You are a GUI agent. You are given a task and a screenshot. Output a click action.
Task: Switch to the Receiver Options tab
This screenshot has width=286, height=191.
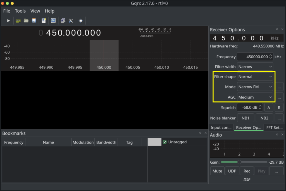[249, 128]
